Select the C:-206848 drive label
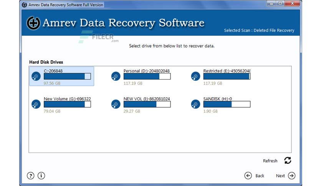This screenshot has width=321, height=186. point(53,71)
